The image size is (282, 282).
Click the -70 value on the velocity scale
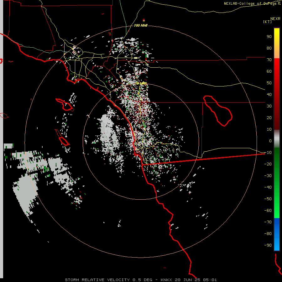coord(268,222)
